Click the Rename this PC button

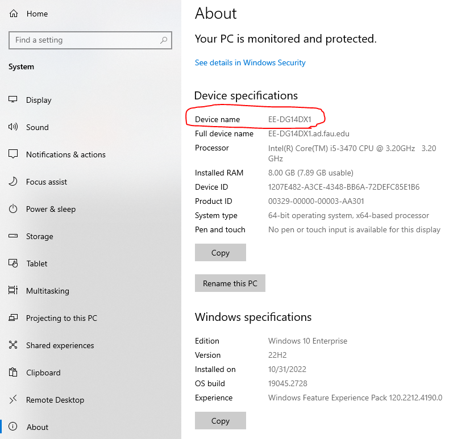tap(230, 283)
